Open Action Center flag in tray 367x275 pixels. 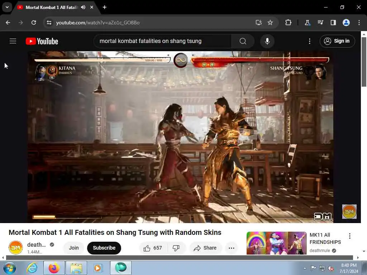tap(313, 268)
